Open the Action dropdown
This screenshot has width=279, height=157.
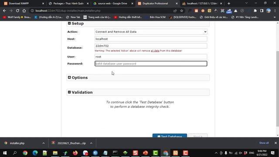tap(151, 32)
